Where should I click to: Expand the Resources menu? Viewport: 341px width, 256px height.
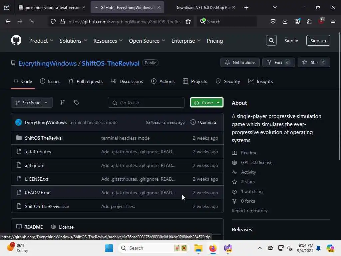tap(108, 41)
